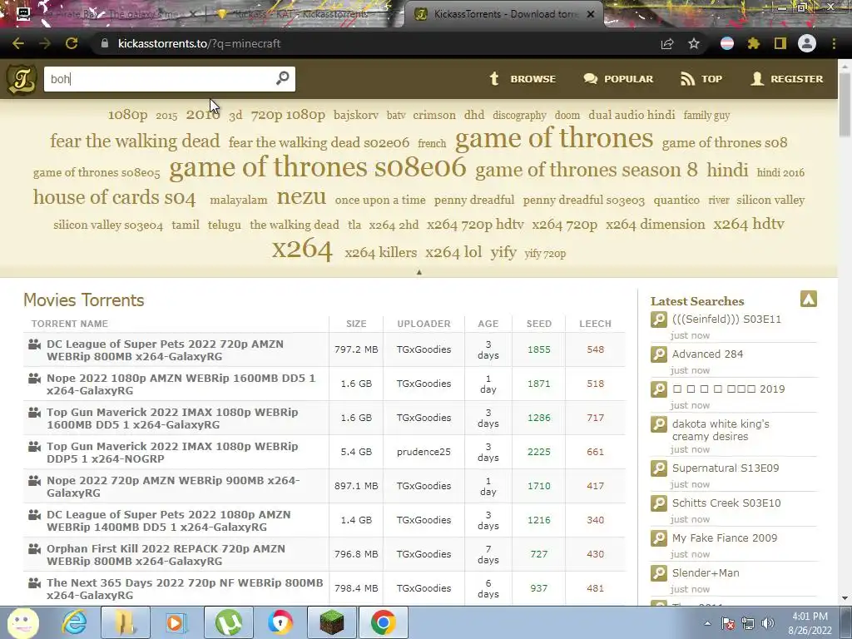Viewport: 852px width, 639px height.
Task: Open the Chrome extensions puzzle icon
Action: pyautogui.click(x=753, y=43)
